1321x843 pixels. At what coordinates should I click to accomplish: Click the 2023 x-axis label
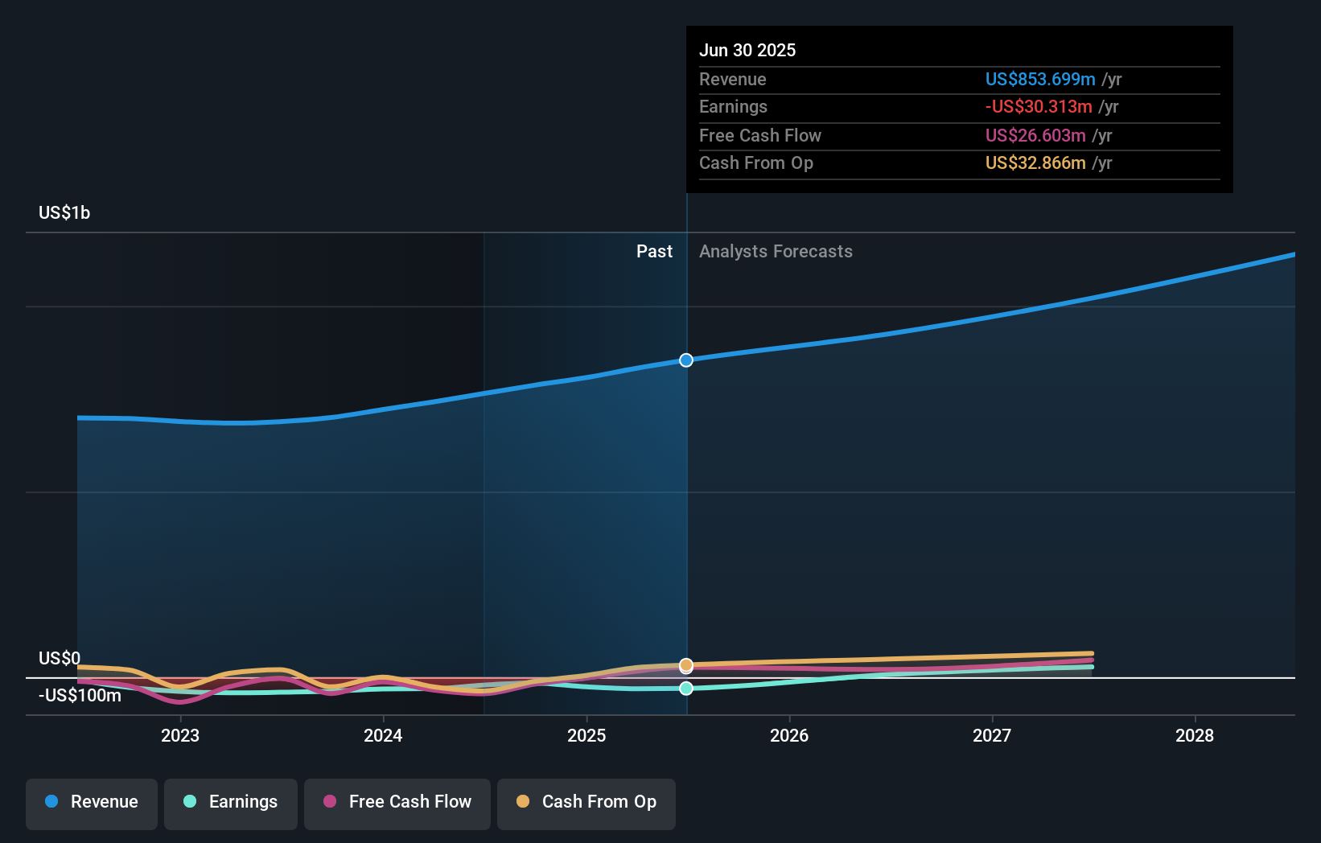point(180,736)
